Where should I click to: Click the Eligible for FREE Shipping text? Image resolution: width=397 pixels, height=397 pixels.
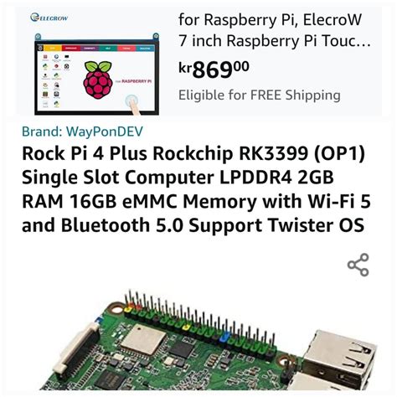pyautogui.click(x=260, y=95)
